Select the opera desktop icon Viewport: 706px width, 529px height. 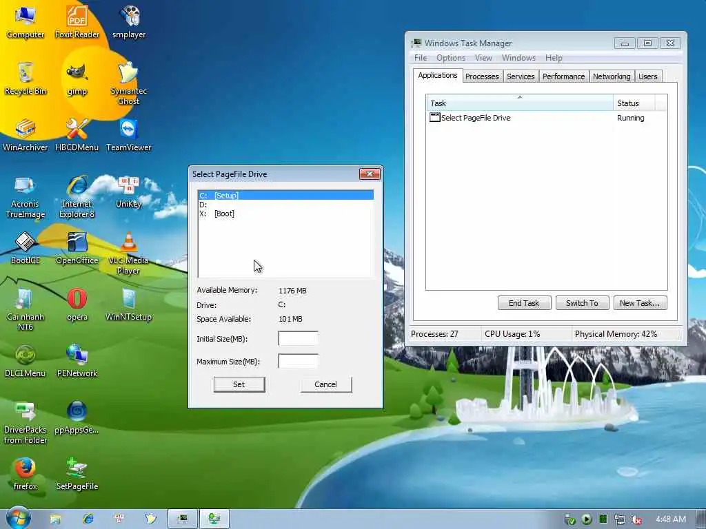[x=77, y=305]
